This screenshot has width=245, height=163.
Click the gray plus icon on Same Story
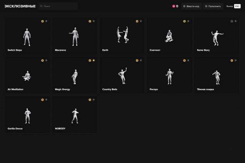click(x=231, y=21)
